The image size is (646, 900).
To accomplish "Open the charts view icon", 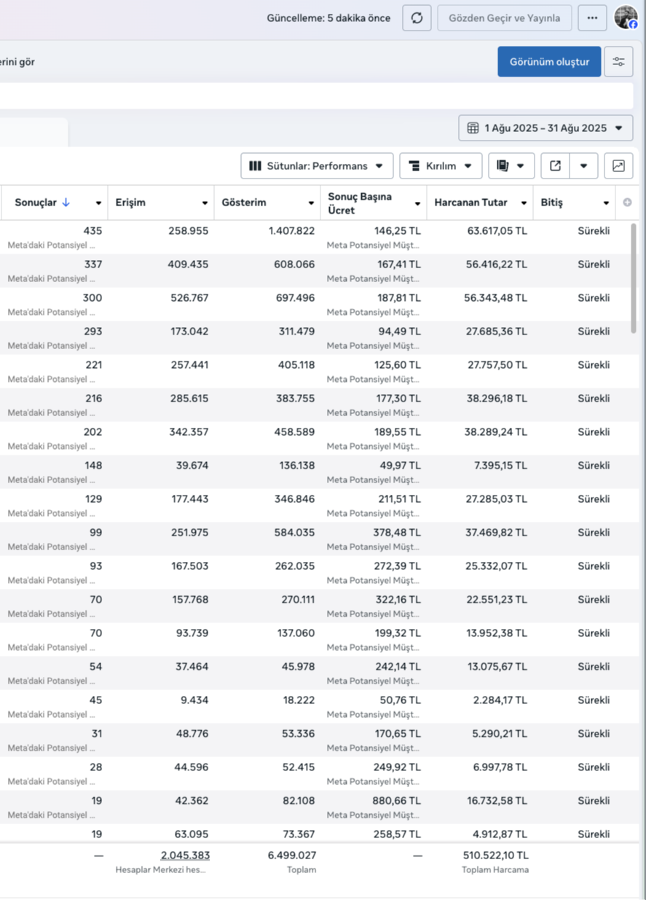I will pyautogui.click(x=618, y=166).
